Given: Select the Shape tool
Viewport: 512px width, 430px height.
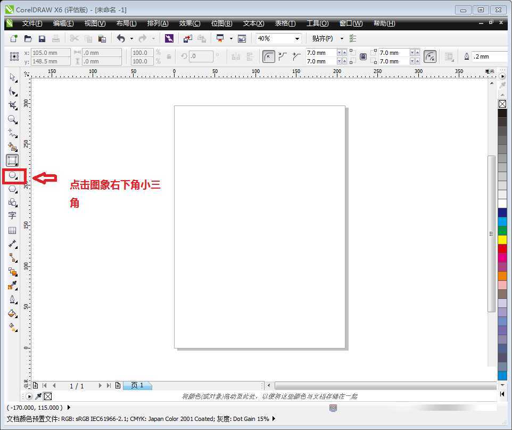Looking at the screenshot, I should [x=13, y=92].
